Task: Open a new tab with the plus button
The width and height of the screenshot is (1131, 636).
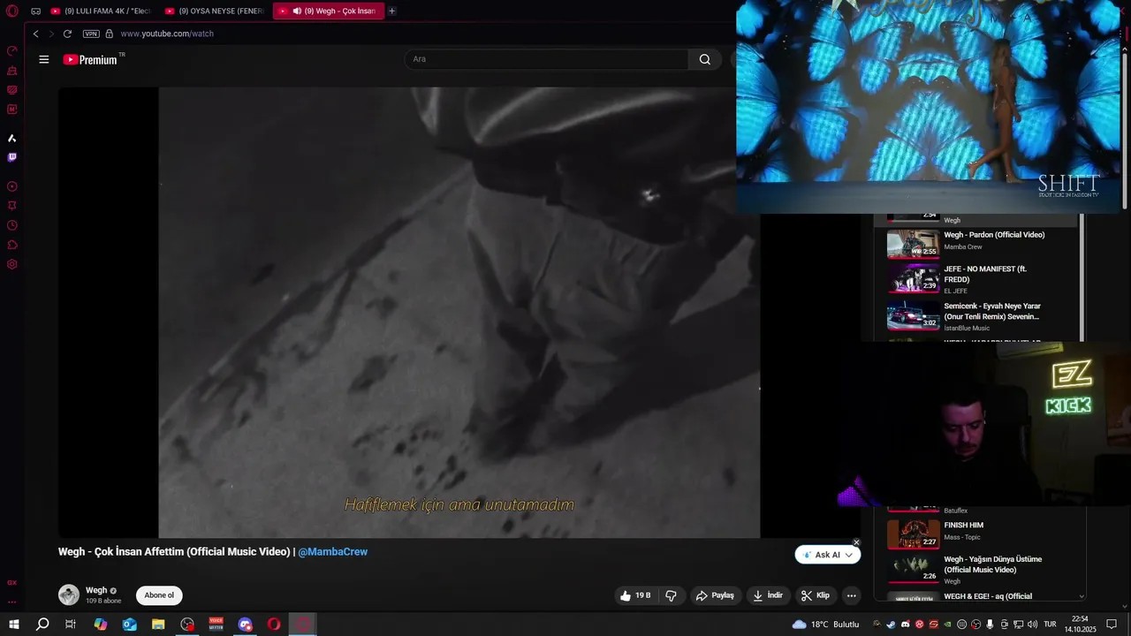Action: click(x=392, y=11)
